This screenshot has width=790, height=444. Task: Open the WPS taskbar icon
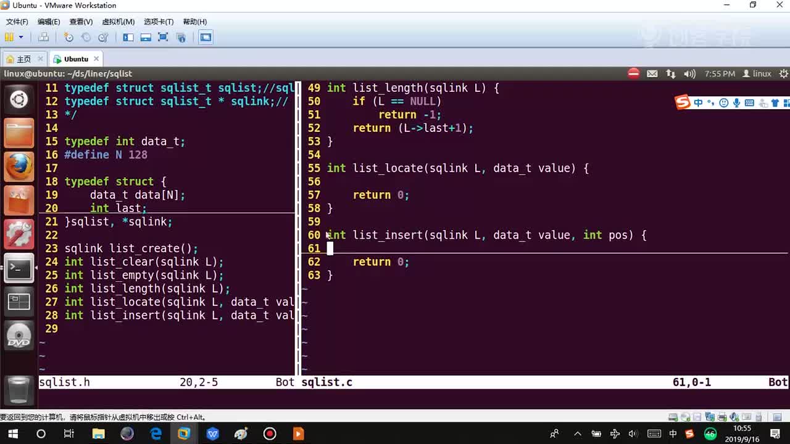pyautogui.click(x=213, y=434)
